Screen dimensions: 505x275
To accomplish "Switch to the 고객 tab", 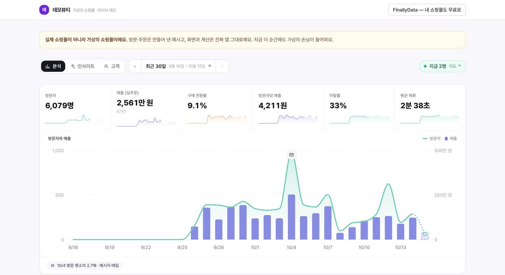I will [x=112, y=66].
